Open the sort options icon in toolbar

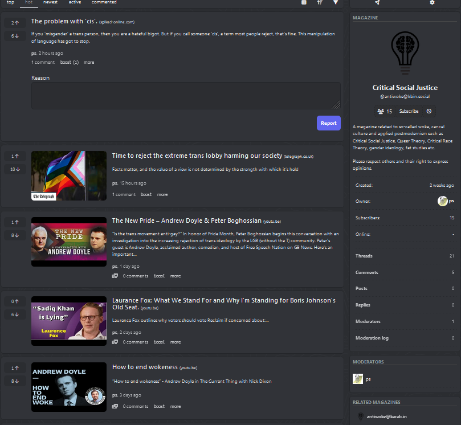(x=320, y=2)
